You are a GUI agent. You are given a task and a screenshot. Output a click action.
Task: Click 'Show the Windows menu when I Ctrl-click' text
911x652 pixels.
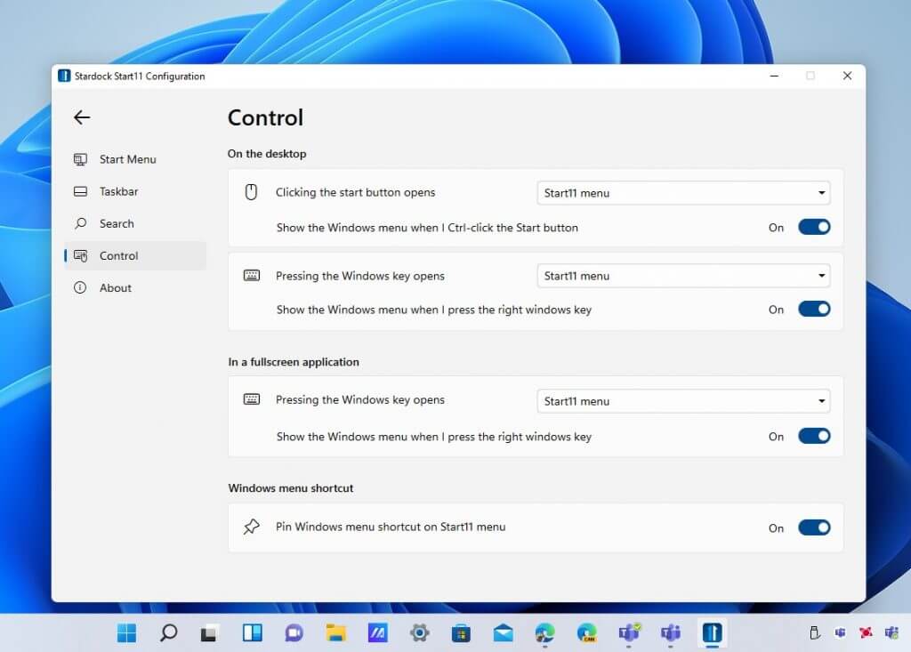427,228
